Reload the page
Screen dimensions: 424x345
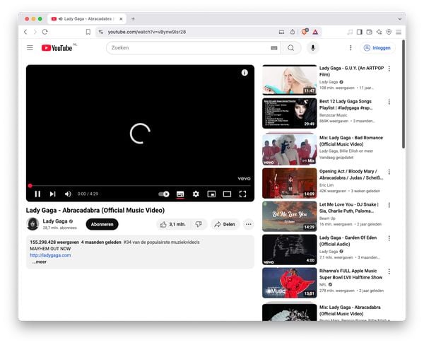[x=45, y=32]
